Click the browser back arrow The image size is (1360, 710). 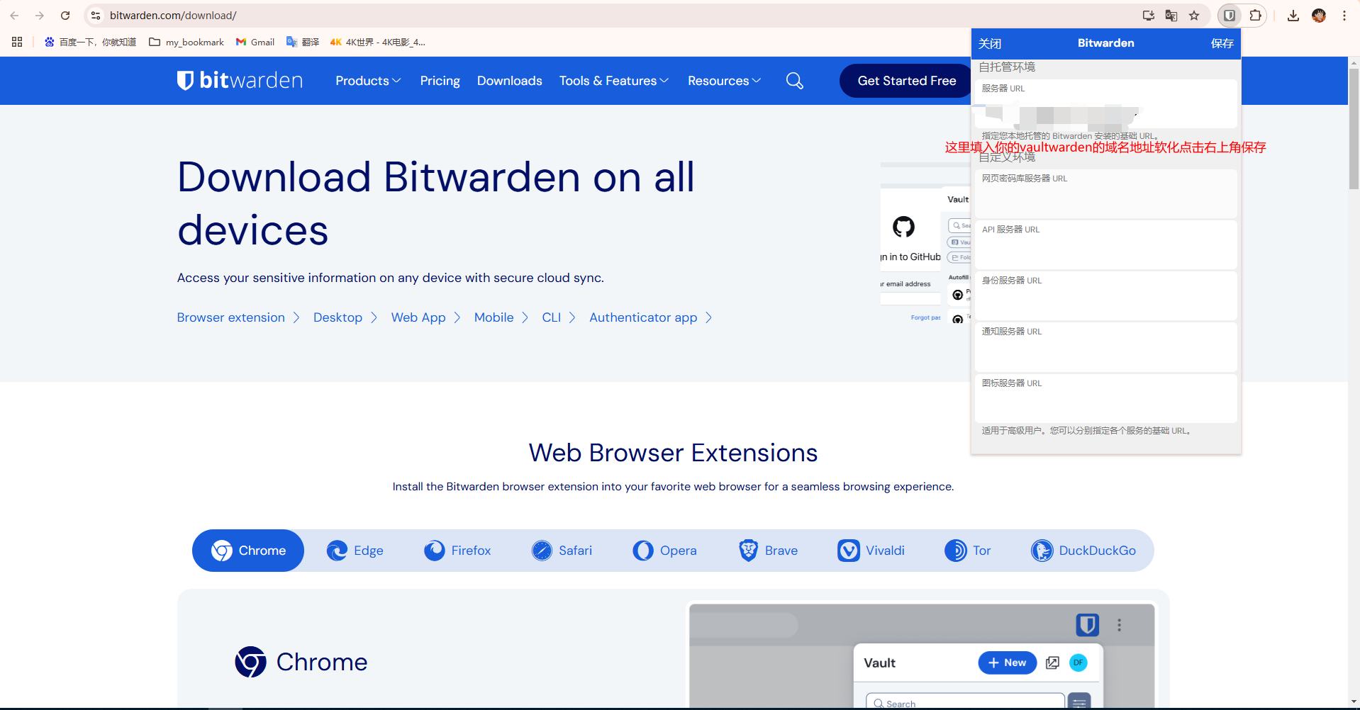point(14,16)
